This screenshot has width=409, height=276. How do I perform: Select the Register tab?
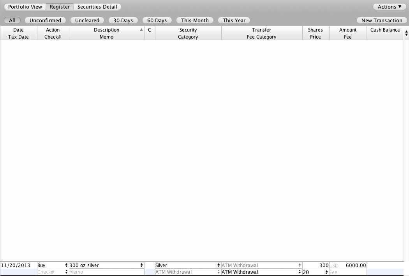click(x=60, y=7)
